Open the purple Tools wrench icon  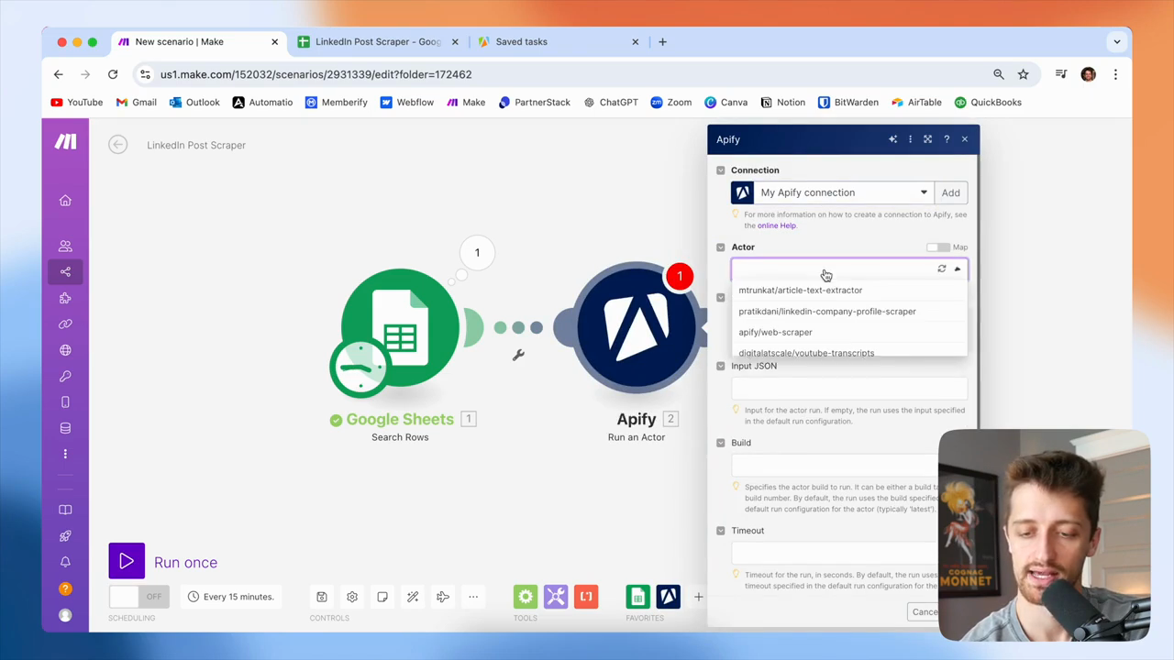556,597
